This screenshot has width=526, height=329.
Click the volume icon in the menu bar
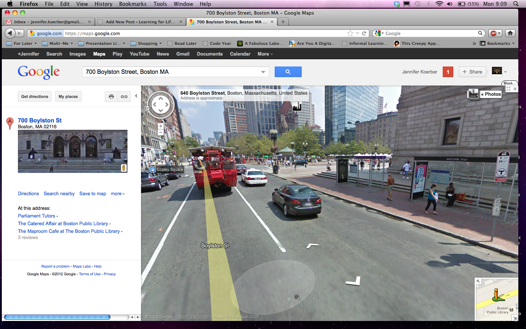tap(450, 4)
